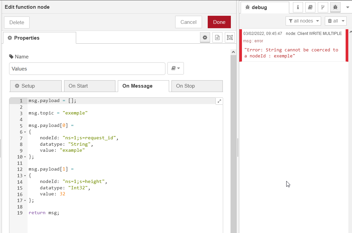
Task: Click the debug message timestamp header
Action: click(x=262, y=34)
